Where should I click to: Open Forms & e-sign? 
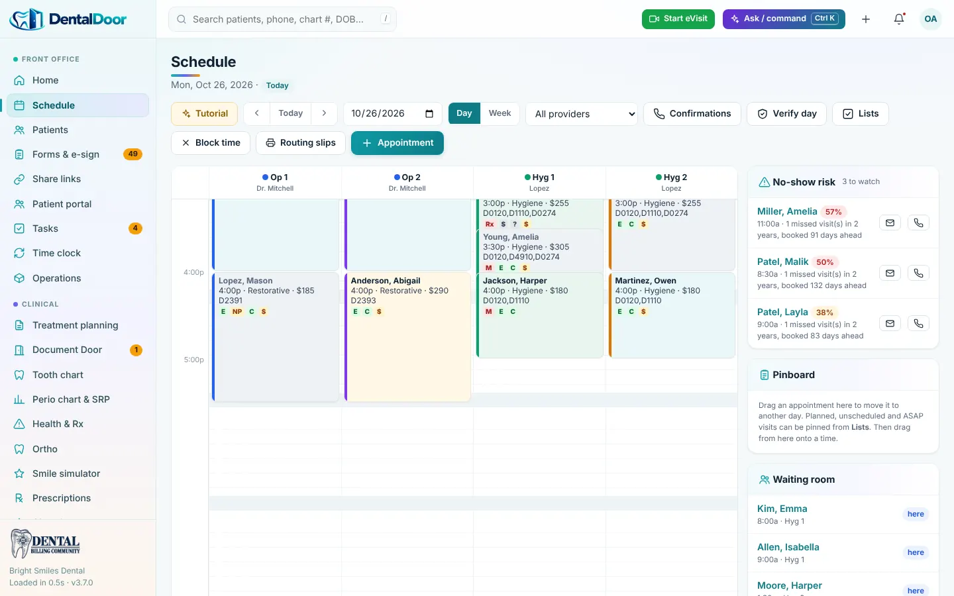(78, 154)
